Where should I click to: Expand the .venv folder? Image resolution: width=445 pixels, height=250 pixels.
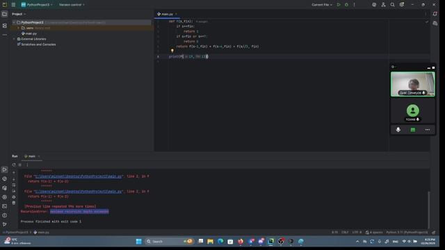(x=19, y=28)
